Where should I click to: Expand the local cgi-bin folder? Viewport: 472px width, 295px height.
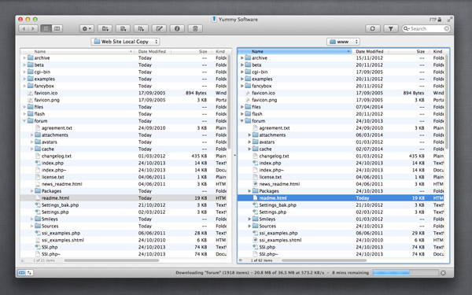click(24, 72)
